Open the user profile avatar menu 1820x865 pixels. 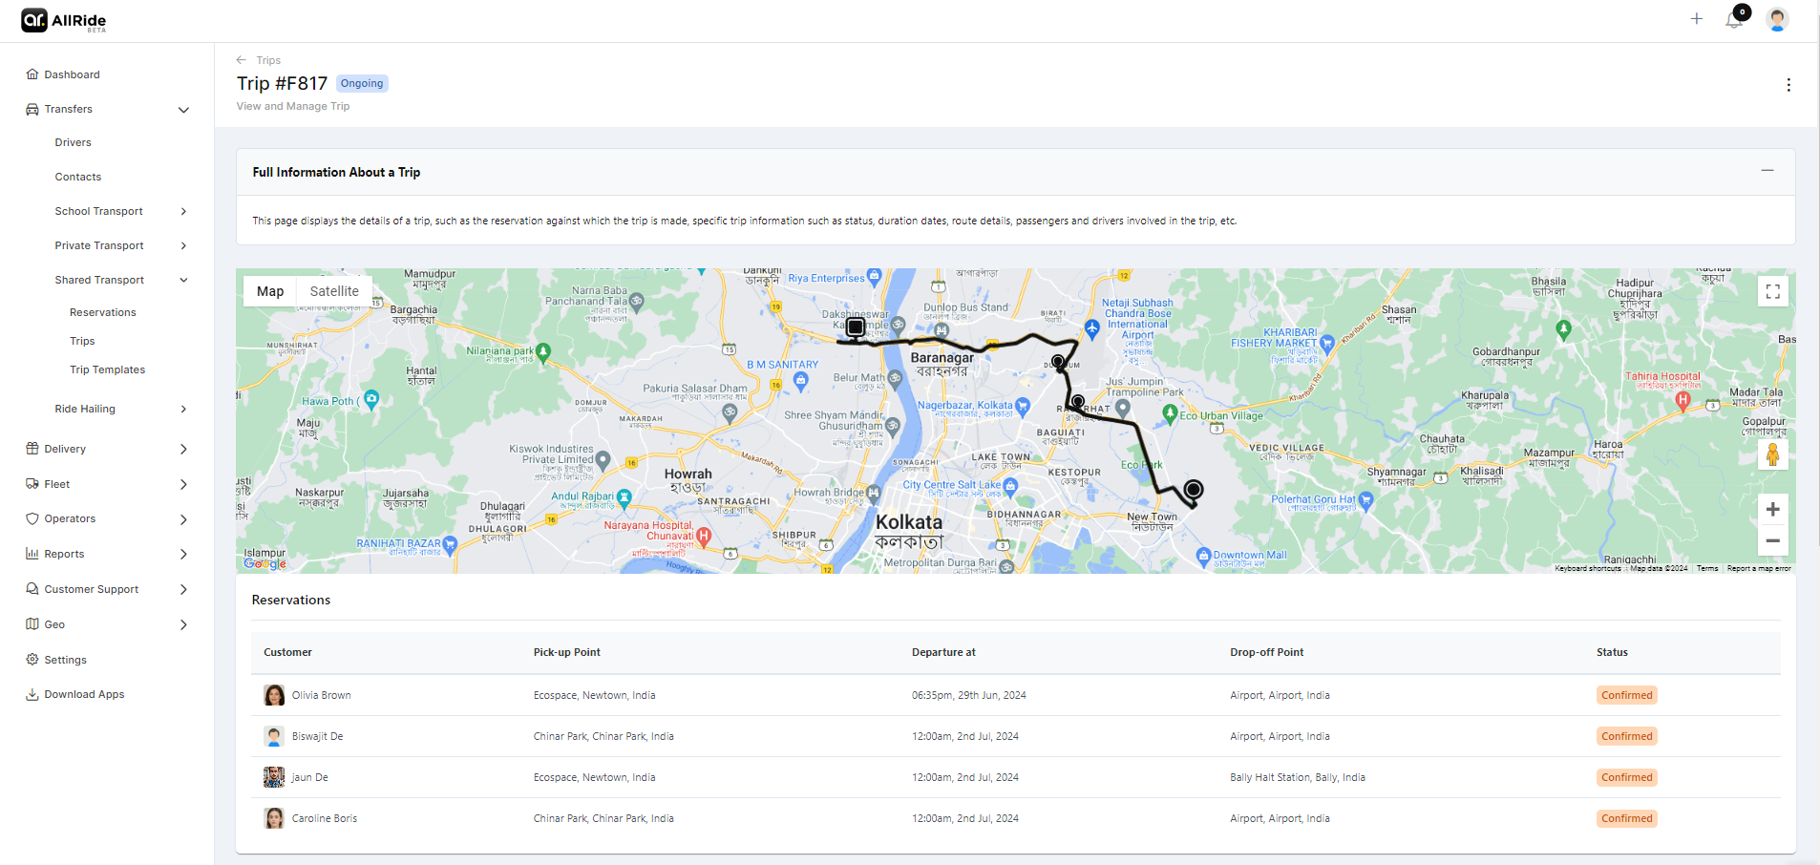click(x=1777, y=20)
